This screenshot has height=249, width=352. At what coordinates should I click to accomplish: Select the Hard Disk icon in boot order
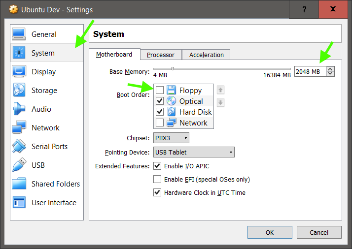pyautogui.click(x=171, y=112)
